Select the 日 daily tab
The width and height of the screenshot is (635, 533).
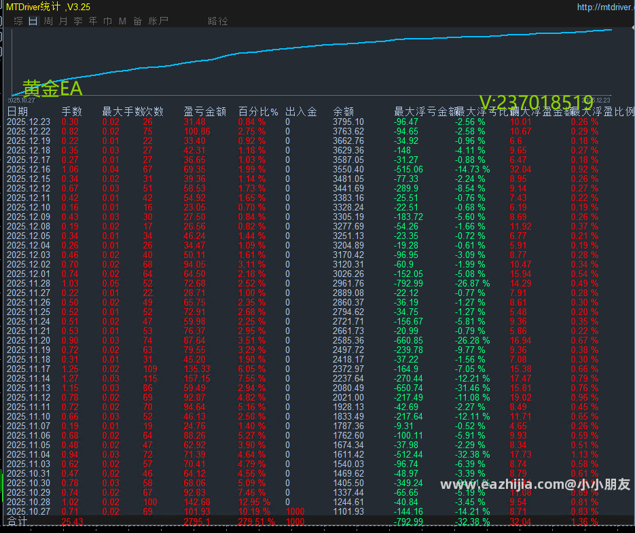coord(33,21)
